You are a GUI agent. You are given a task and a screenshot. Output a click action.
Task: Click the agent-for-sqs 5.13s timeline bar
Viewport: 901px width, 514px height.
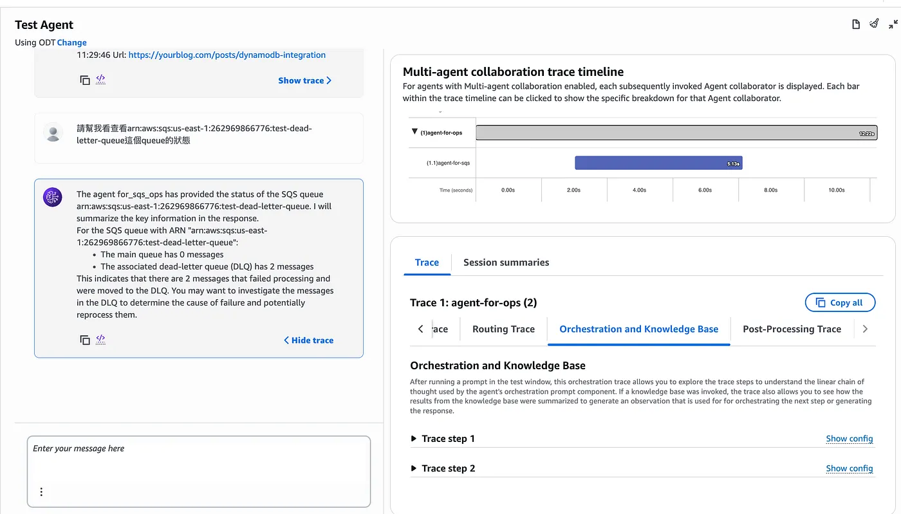658,163
